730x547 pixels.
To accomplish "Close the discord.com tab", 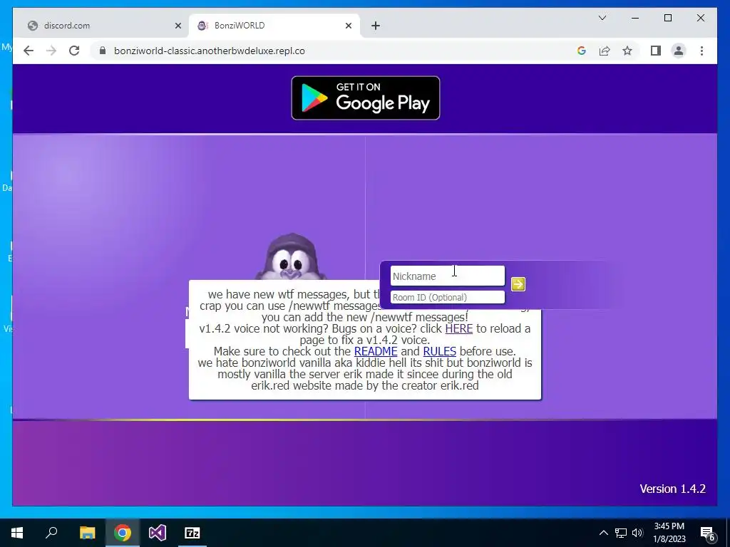I will 178,26.
